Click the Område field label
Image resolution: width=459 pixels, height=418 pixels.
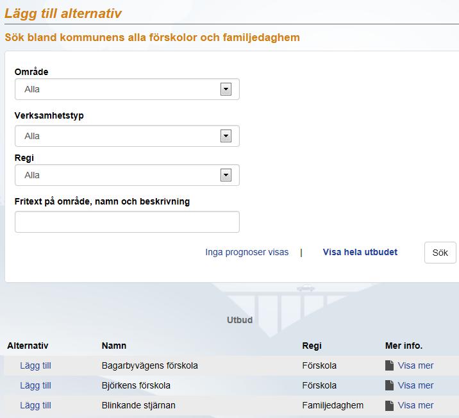pos(31,72)
